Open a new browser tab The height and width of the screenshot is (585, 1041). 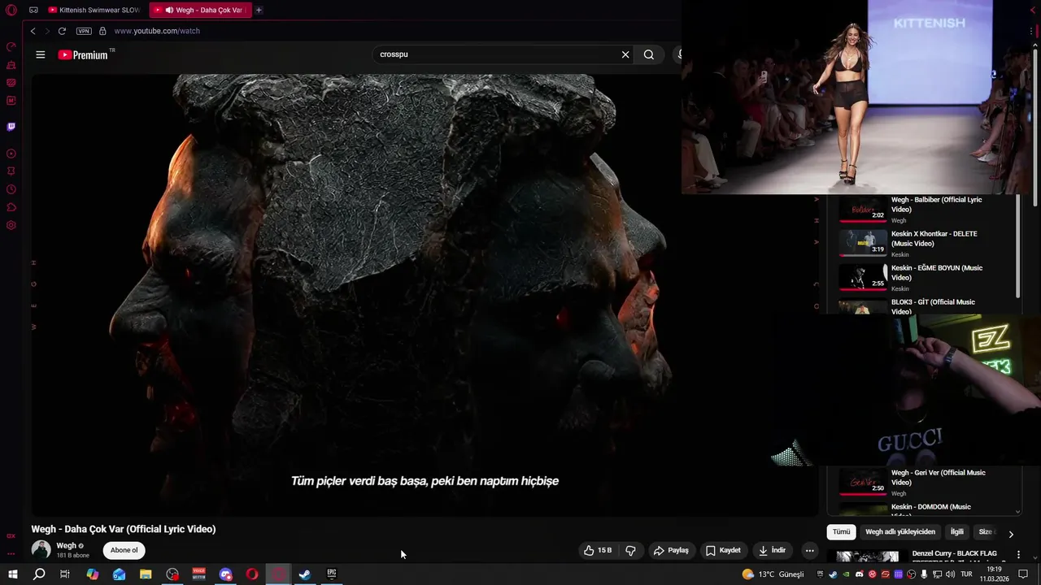point(259,10)
